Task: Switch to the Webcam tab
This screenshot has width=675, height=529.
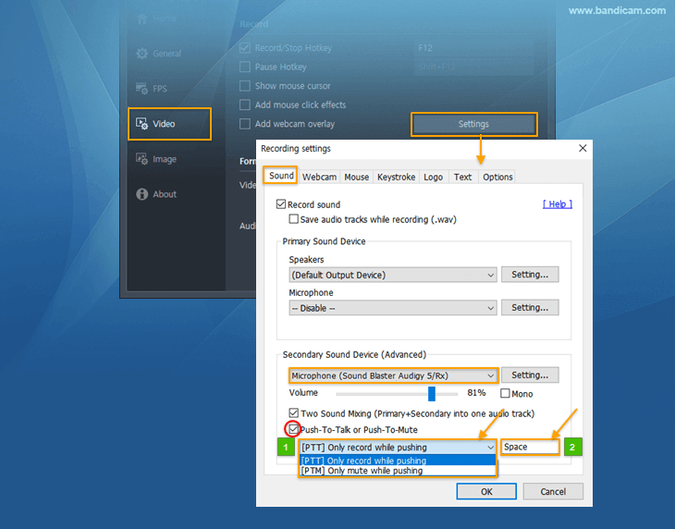Action: click(x=319, y=177)
